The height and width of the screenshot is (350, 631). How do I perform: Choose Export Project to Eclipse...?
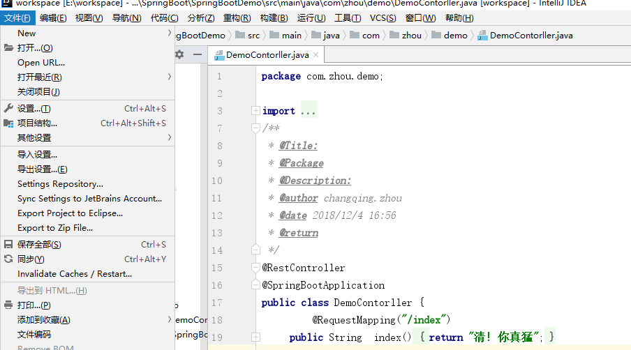click(x=88, y=213)
